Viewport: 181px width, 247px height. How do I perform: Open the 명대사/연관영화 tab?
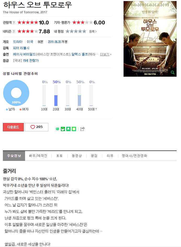(x=135, y=156)
